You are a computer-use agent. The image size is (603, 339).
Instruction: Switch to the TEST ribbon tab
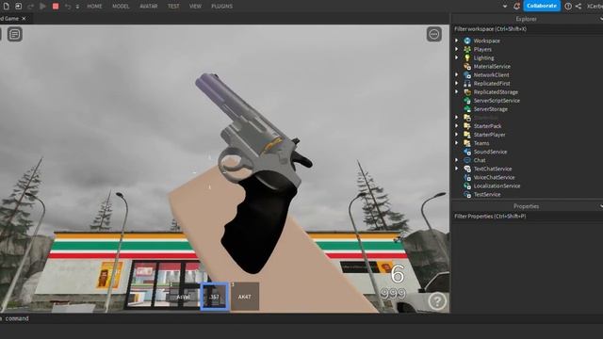(173, 7)
